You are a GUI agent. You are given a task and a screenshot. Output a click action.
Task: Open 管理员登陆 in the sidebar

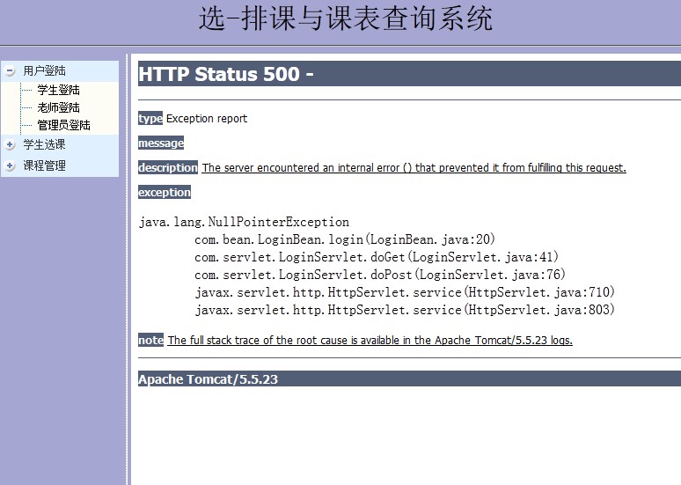63,125
